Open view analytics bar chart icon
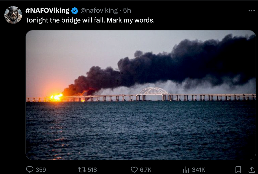 point(186,170)
